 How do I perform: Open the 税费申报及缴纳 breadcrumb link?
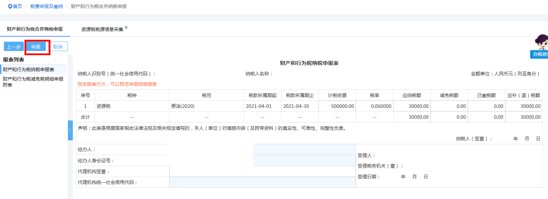click(x=47, y=7)
